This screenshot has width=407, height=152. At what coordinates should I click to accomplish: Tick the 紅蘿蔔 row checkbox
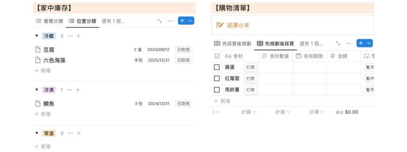pyautogui.click(x=217, y=78)
